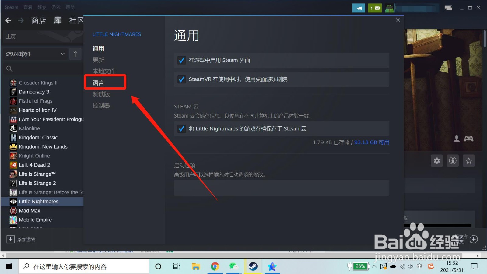Image resolution: width=487 pixels, height=274 pixels.
Task: Open the 好友 menu
Action: [42, 7]
